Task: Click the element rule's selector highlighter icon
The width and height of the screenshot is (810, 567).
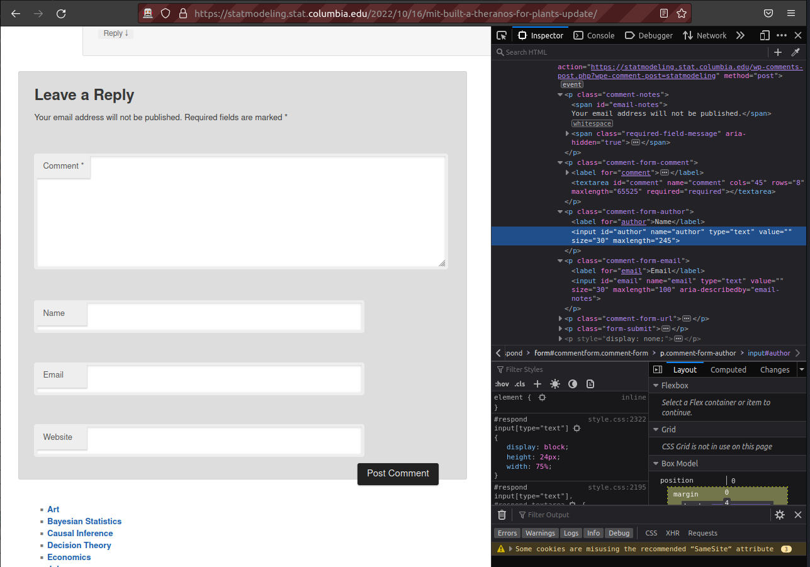Action: point(542,398)
